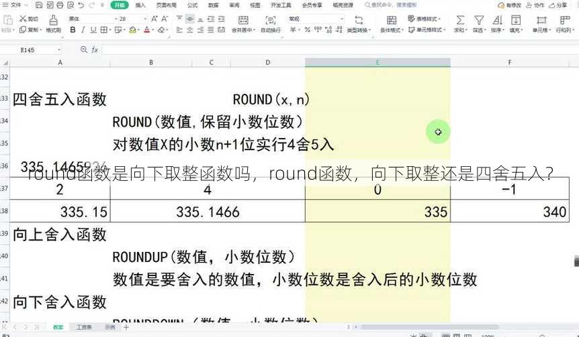Expand the Conditional Formatting (条件格式) dropdown
This screenshot has height=337, width=579.
coord(402,30)
